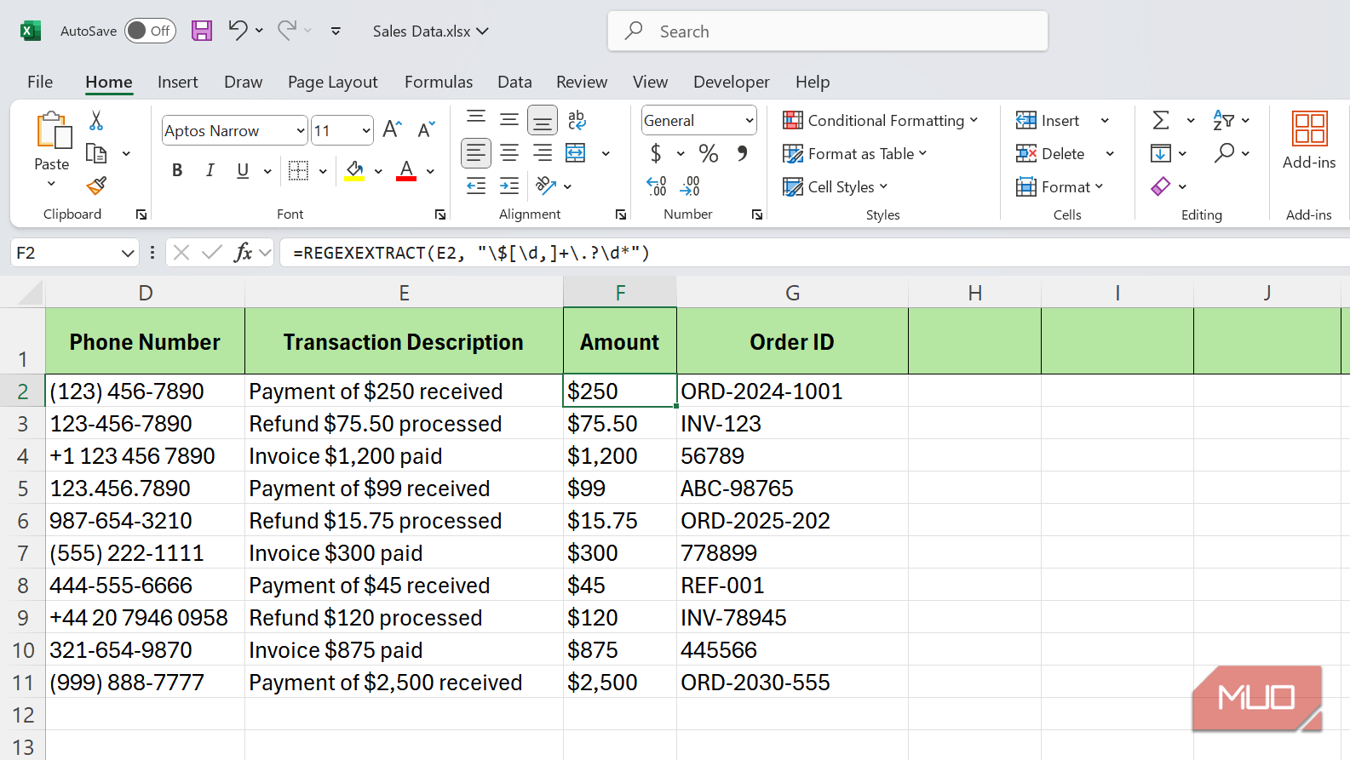Switch to the Formulas tab
The image size is (1350, 760).
[x=438, y=82]
